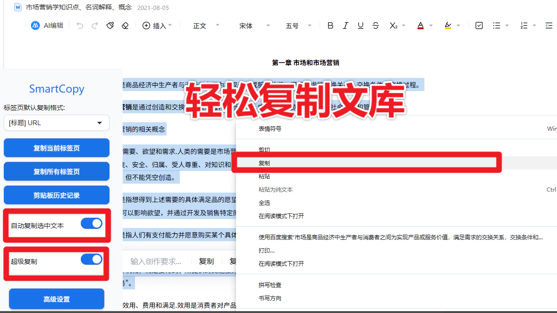This screenshot has width=557, height=313.
Task: Click the underline icon
Action: 361,25
